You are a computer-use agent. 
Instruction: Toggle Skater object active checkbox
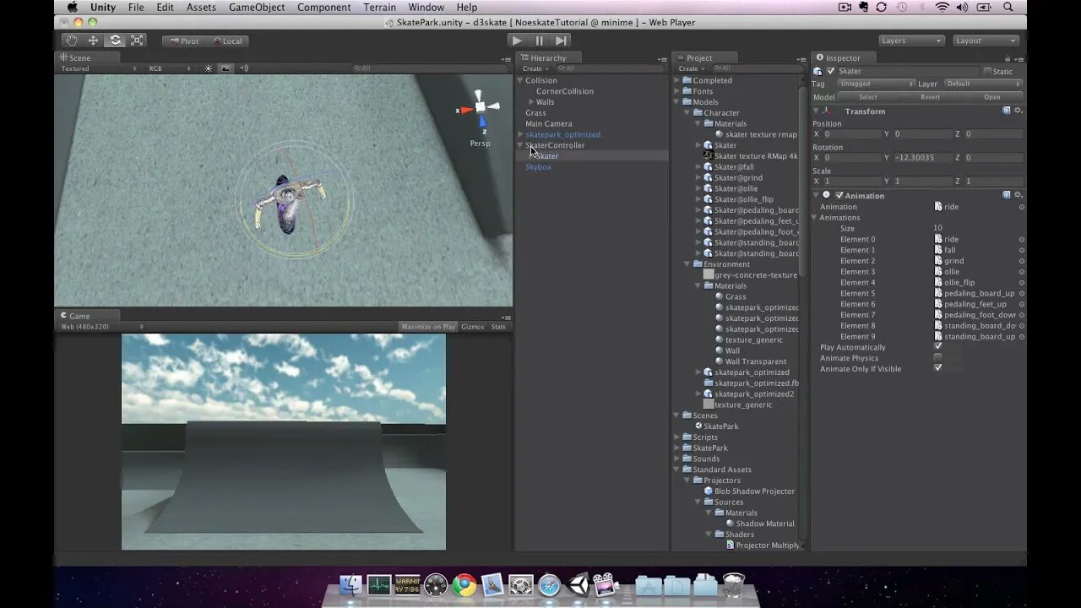(830, 71)
